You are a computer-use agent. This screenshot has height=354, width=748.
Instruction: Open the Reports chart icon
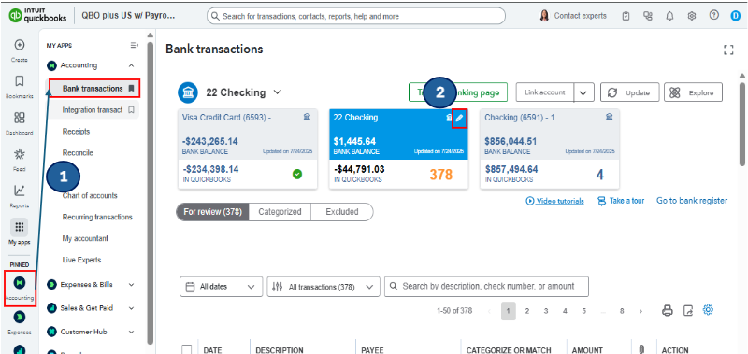click(x=20, y=191)
